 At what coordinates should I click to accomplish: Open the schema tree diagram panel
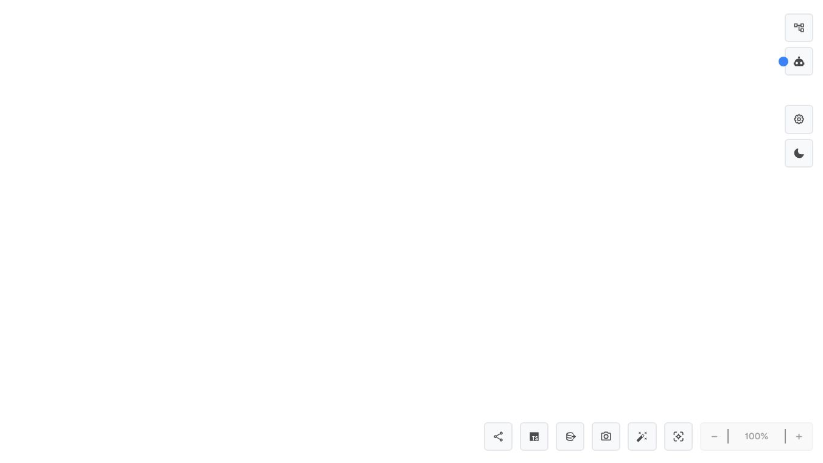tap(799, 28)
